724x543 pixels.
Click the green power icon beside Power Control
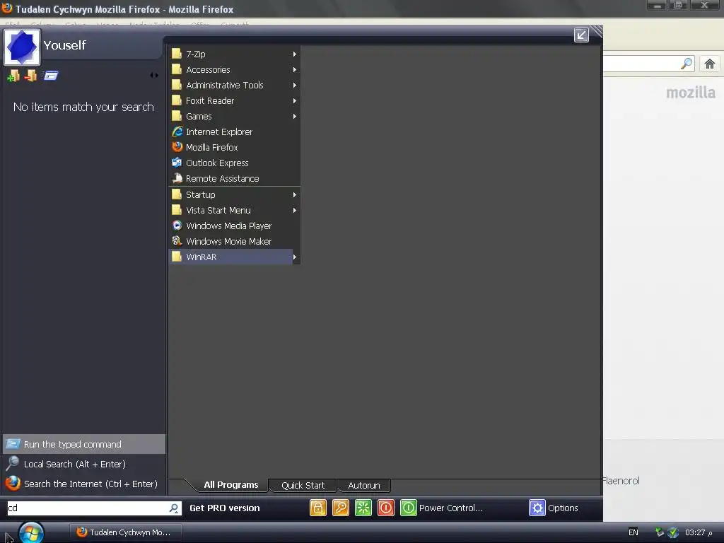(x=409, y=508)
